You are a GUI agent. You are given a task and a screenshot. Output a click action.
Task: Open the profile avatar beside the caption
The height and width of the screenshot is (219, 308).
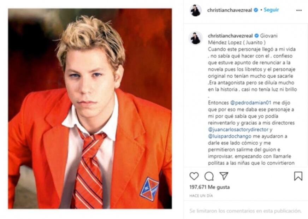195,38
